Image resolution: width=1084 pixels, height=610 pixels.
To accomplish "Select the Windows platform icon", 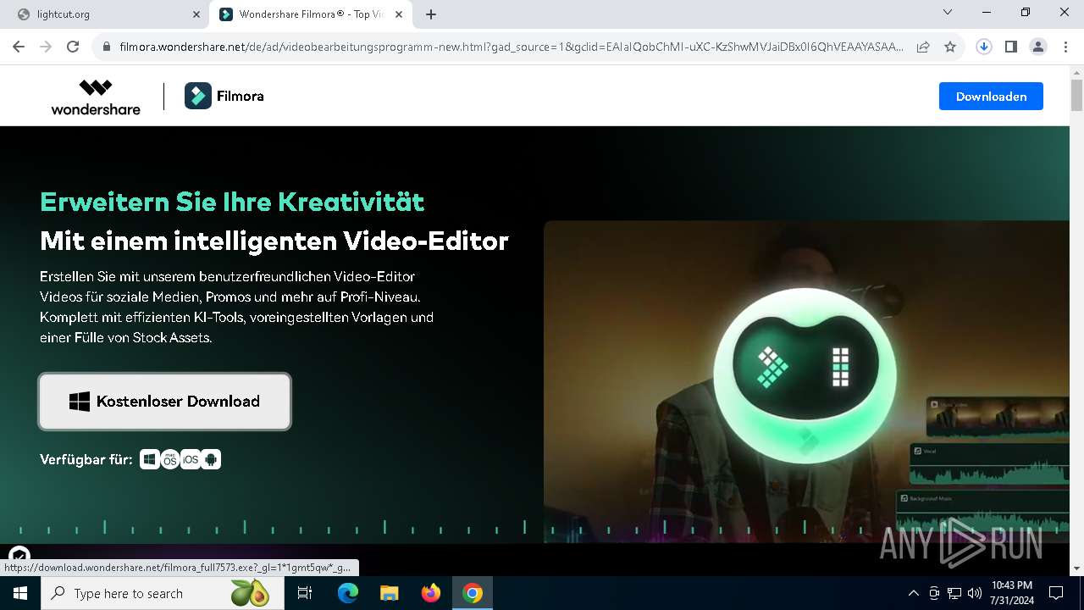I will point(149,459).
